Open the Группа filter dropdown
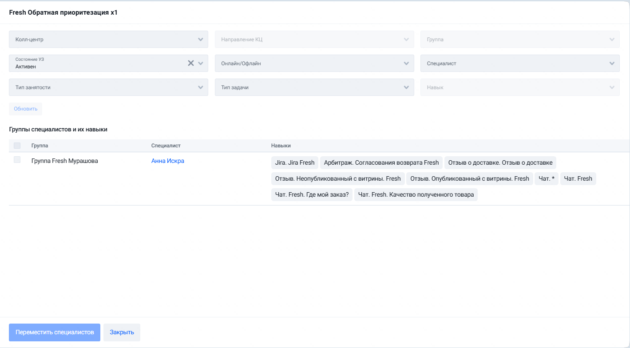 520,39
